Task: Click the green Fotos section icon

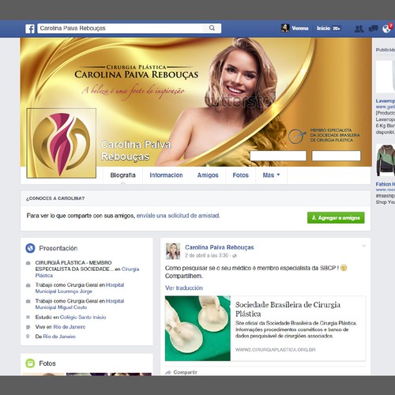Action: click(x=30, y=363)
